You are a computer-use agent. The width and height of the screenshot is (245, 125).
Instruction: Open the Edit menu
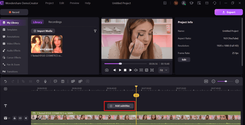click(62, 3)
